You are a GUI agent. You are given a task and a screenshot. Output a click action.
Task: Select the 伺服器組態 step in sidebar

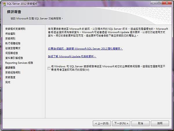click(12, 53)
